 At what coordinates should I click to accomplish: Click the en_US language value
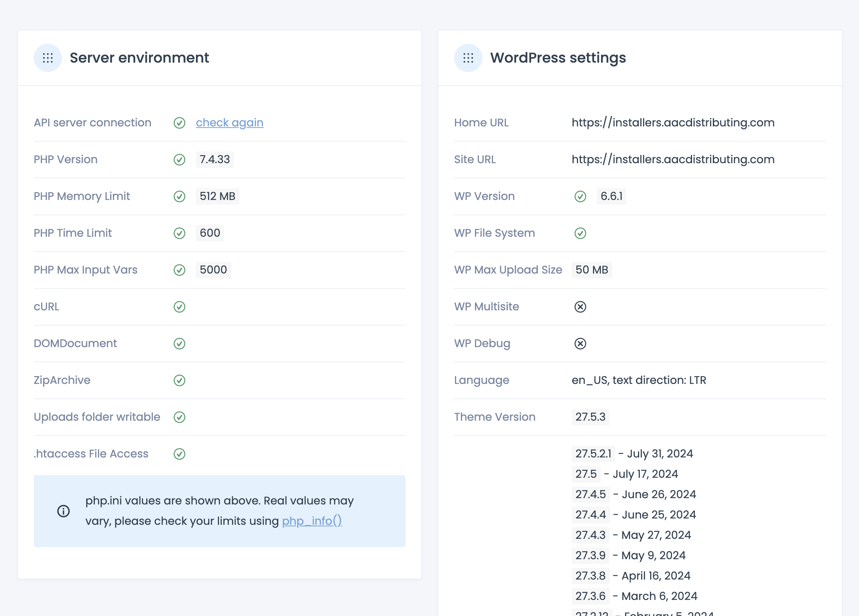(x=639, y=380)
